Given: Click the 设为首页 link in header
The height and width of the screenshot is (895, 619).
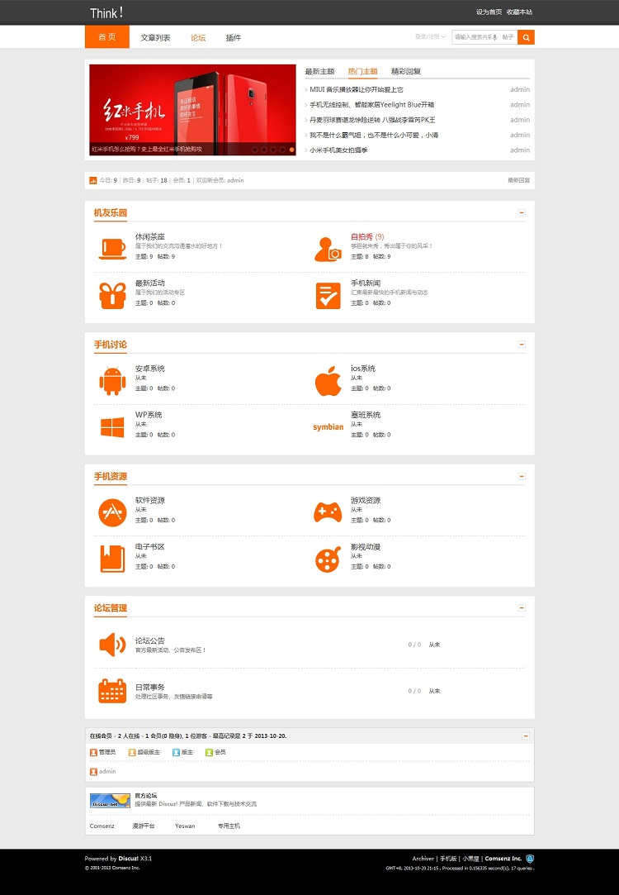Looking at the screenshot, I should [489, 12].
